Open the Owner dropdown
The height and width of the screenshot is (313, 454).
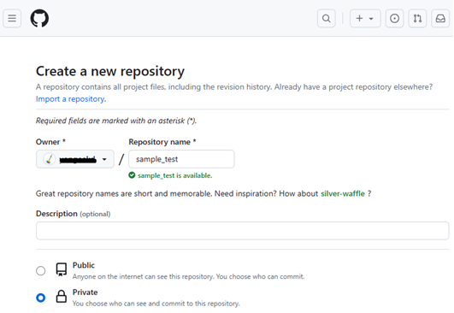tap(75, 159)
